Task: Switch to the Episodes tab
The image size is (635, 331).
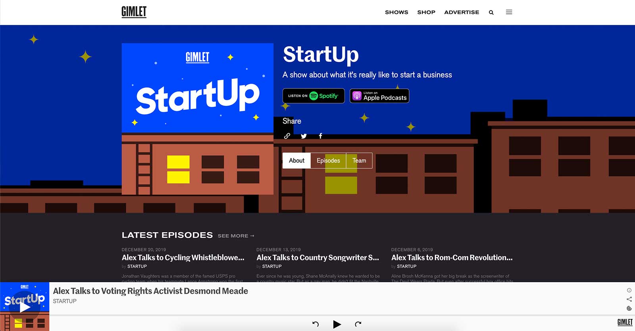Action: pyautogui.click(x=328, y=161)
